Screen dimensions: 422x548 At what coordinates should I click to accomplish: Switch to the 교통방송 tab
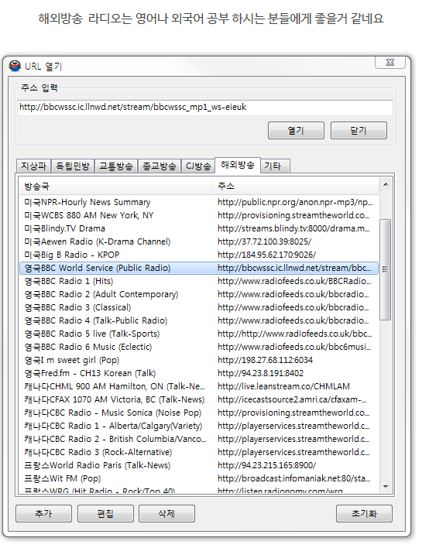pyautogui.click(x=116, y=166)
